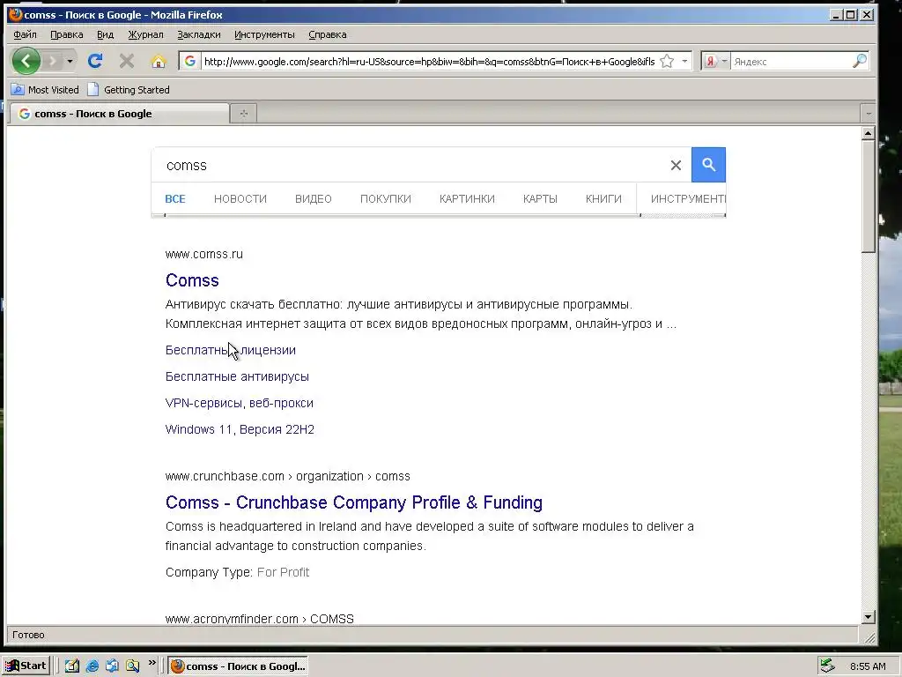Open a new tab with the plus button
Image resolution: width=902 pixels, height=677 pixels.
[243, 114]
